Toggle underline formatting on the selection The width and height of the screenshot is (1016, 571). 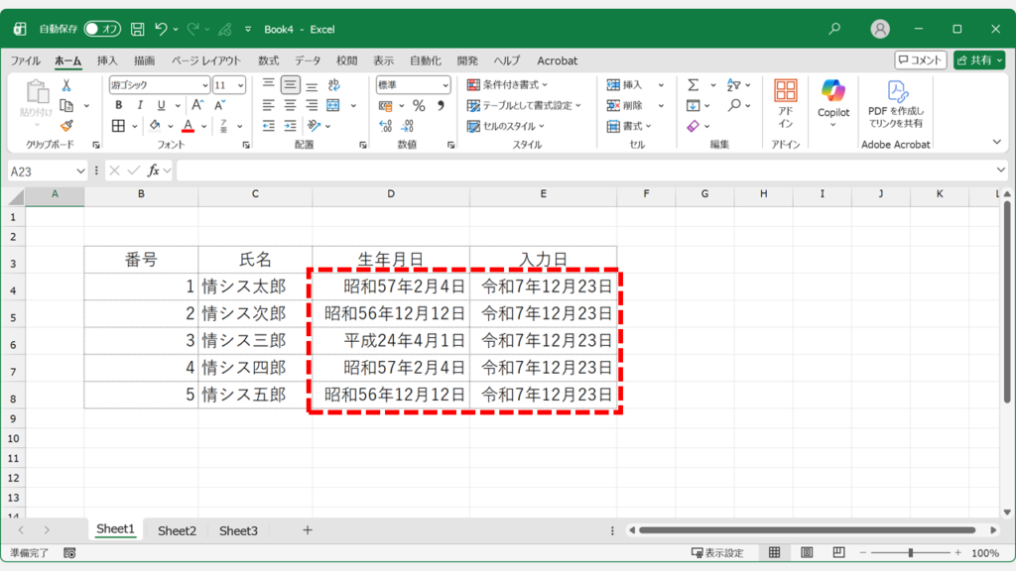[x=161, y=104]
